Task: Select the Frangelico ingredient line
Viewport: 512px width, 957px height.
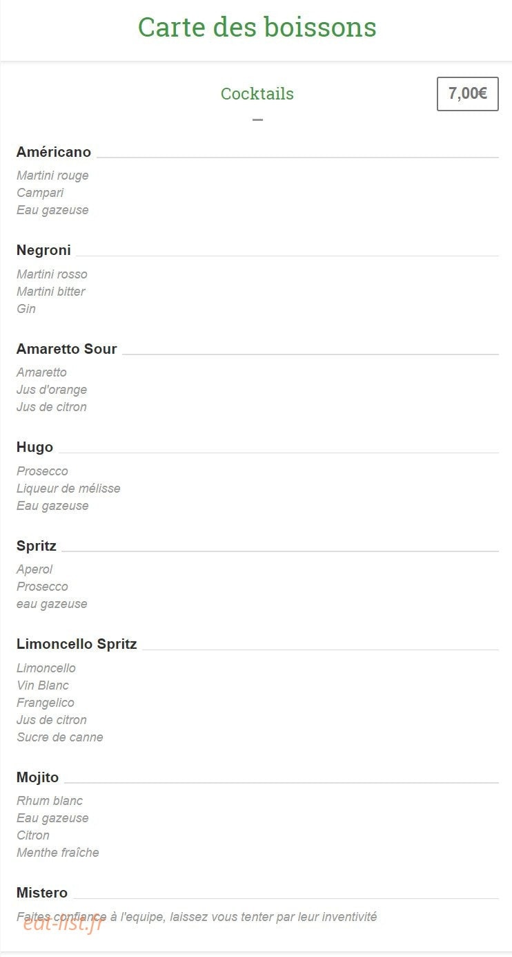Action: [x=46, y=703]
